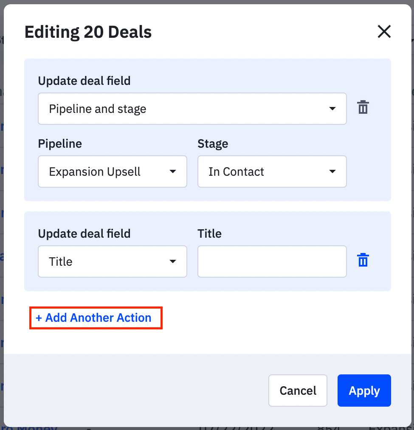The height and width of the screenshot is (430, 414).
Task: Expand the Expansion Upsell pipeline dropdown
Action: (x=113, y=171)
